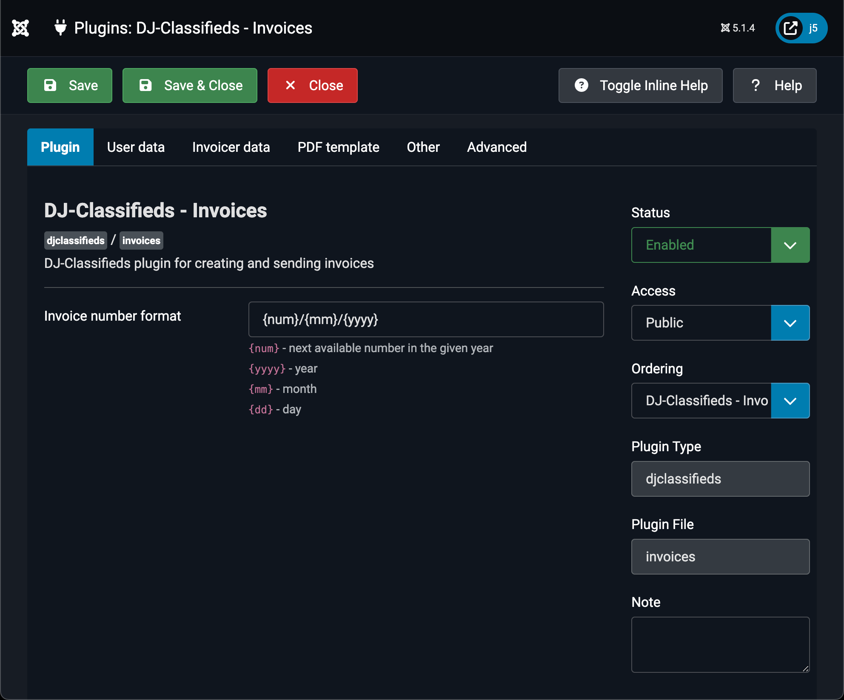
Task: Toggle Inline Help
Action: tap(641, 85)
